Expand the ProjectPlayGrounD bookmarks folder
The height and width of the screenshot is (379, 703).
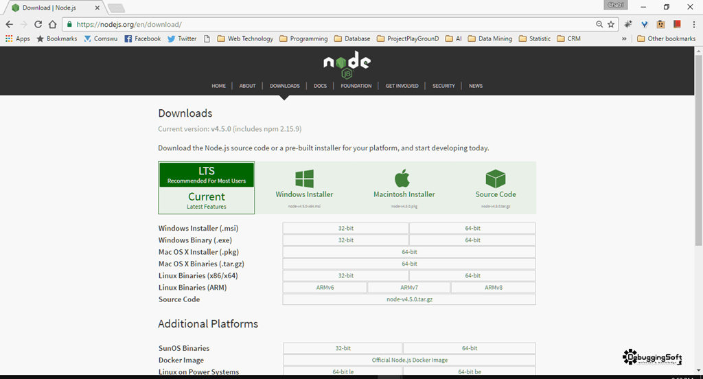408,38
